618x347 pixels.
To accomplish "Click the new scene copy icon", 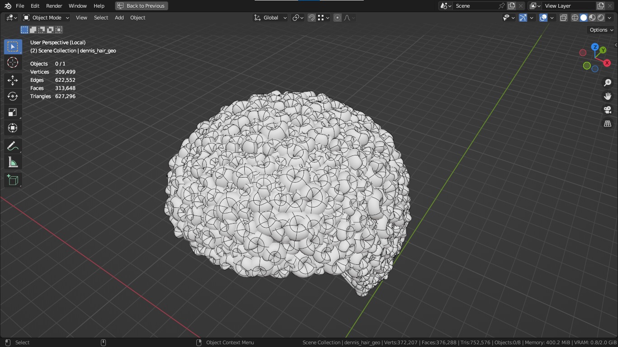I will click(x=512, y=6).
